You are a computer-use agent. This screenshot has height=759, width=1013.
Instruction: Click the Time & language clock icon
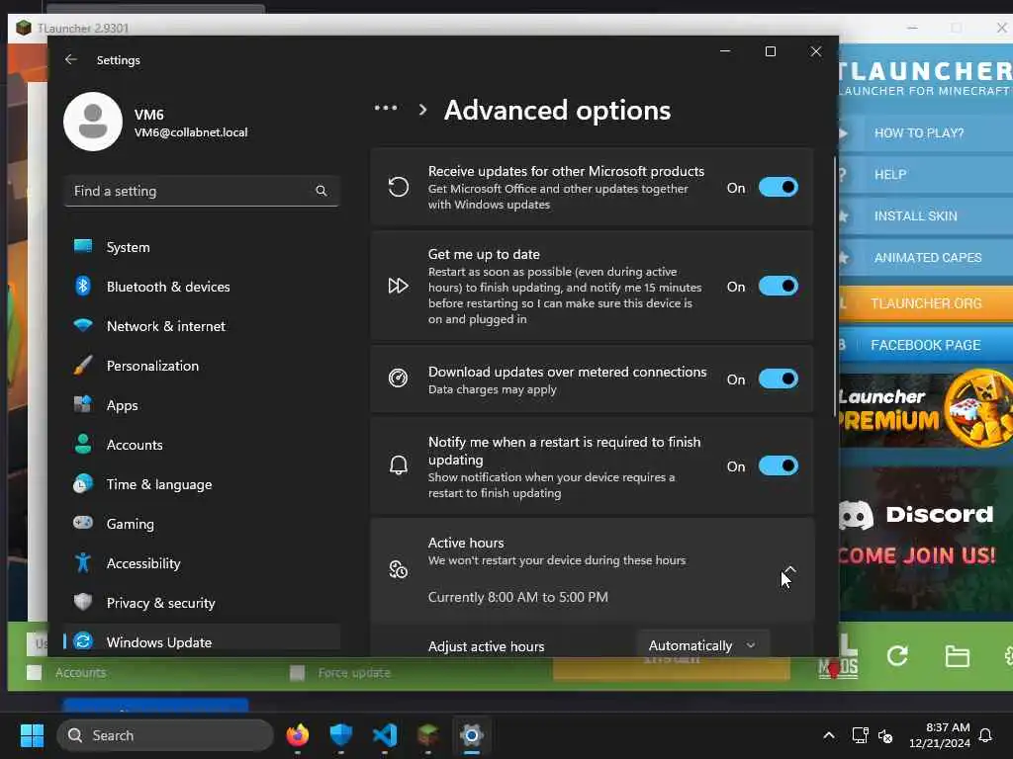[x=83, y=484]
